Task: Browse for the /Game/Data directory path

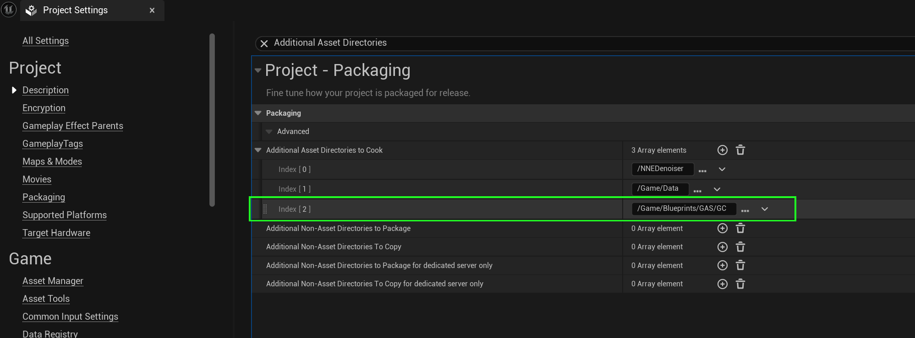Action: pyautogui.click(x=697, y=190)
